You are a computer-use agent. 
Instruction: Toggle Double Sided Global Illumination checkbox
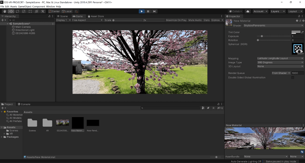pyautogui.click(x=293, y=78)
